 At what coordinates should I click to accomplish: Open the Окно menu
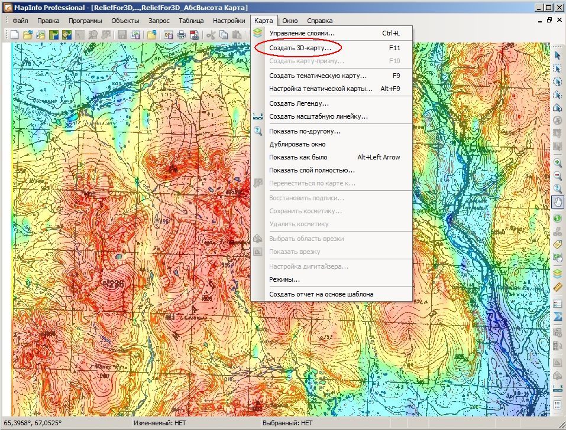click(x=290, y=21)
